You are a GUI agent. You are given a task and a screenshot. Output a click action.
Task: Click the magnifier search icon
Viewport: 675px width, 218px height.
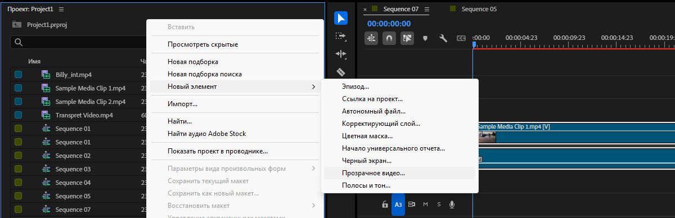tap(19, 42)
